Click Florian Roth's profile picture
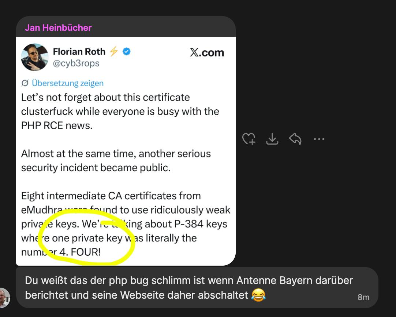396x317 pixels. click(35, 57)
